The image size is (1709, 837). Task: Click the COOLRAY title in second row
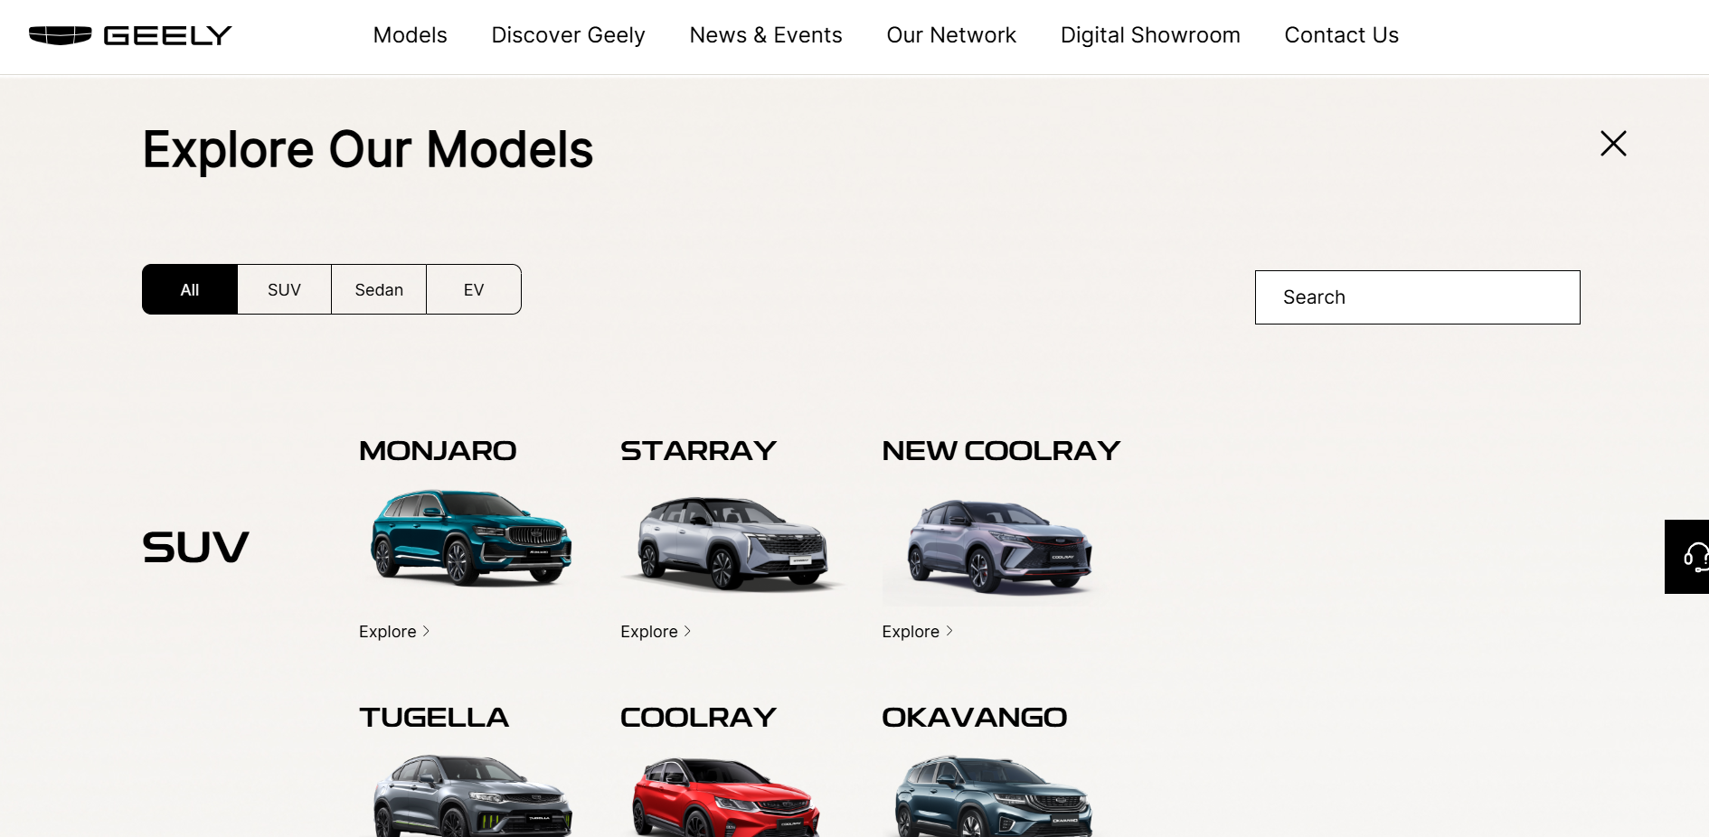tap(698, 717)
